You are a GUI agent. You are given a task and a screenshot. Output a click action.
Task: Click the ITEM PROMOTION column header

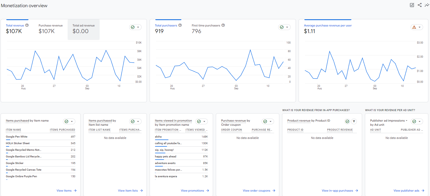pyautogui.click(x=168, y=130)
